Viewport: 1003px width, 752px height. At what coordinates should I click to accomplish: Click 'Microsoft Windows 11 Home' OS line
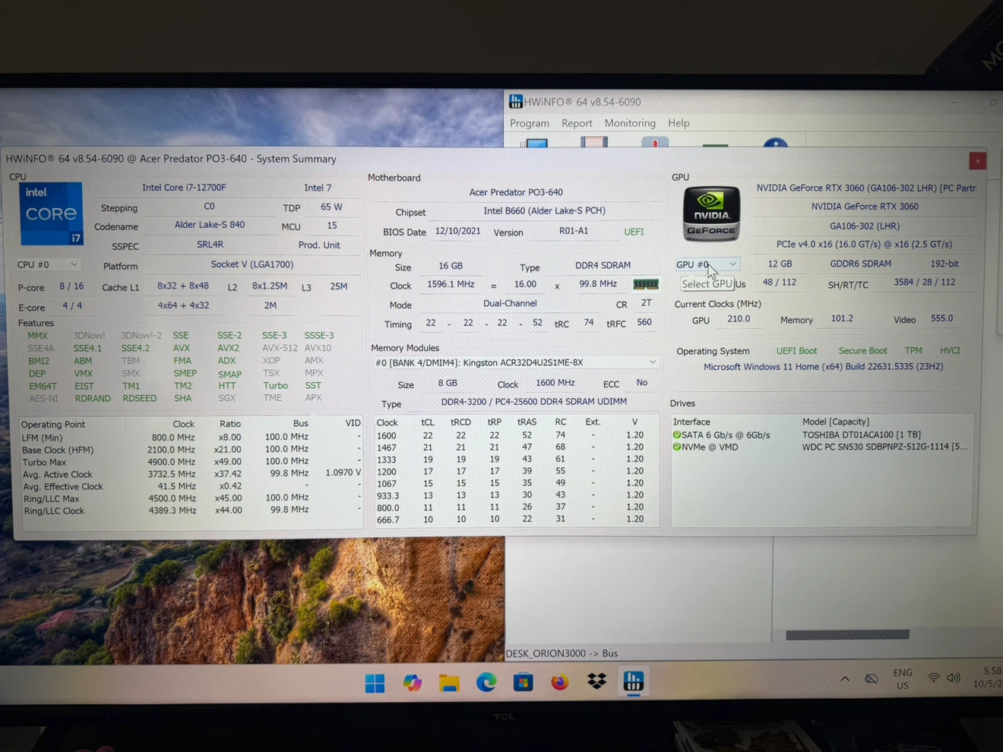pos(823,367)
